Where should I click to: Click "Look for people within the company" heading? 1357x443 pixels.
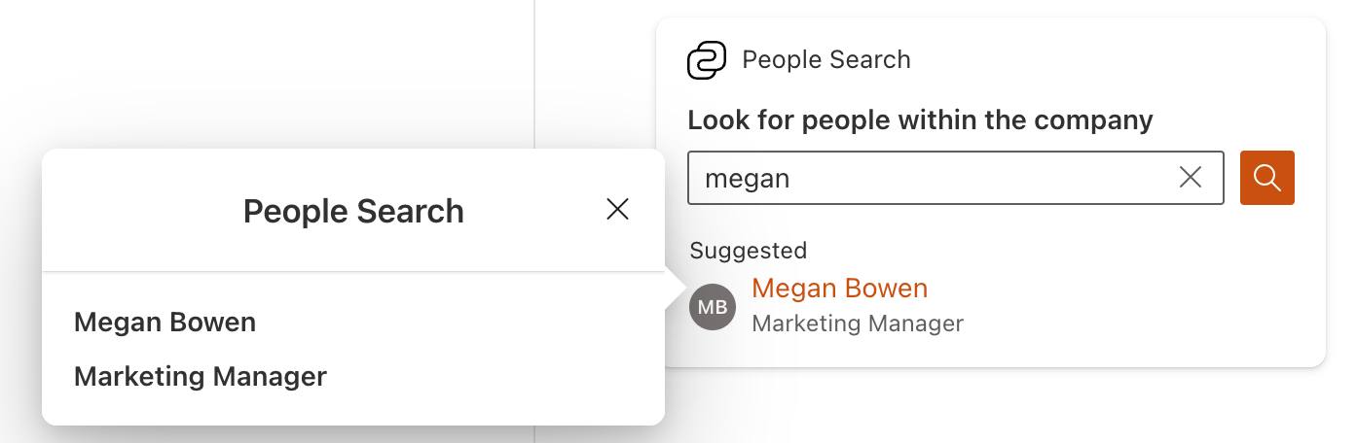point(920,120)
